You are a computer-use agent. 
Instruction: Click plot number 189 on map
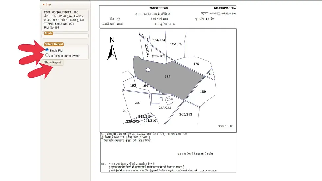[x=203, y=92]
